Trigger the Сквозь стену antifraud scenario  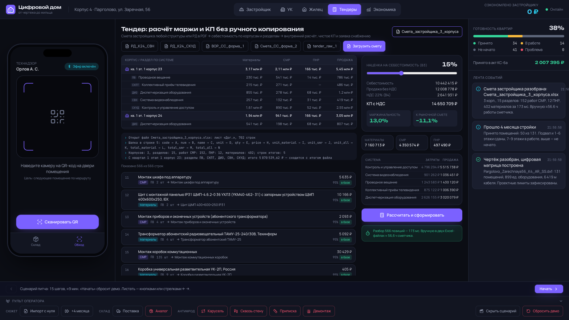click(248, 311)
